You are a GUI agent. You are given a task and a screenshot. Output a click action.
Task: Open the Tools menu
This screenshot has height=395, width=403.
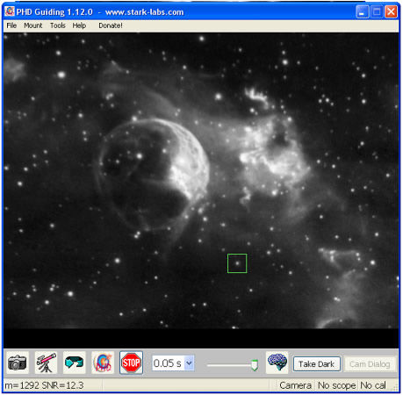coord(58,25)
